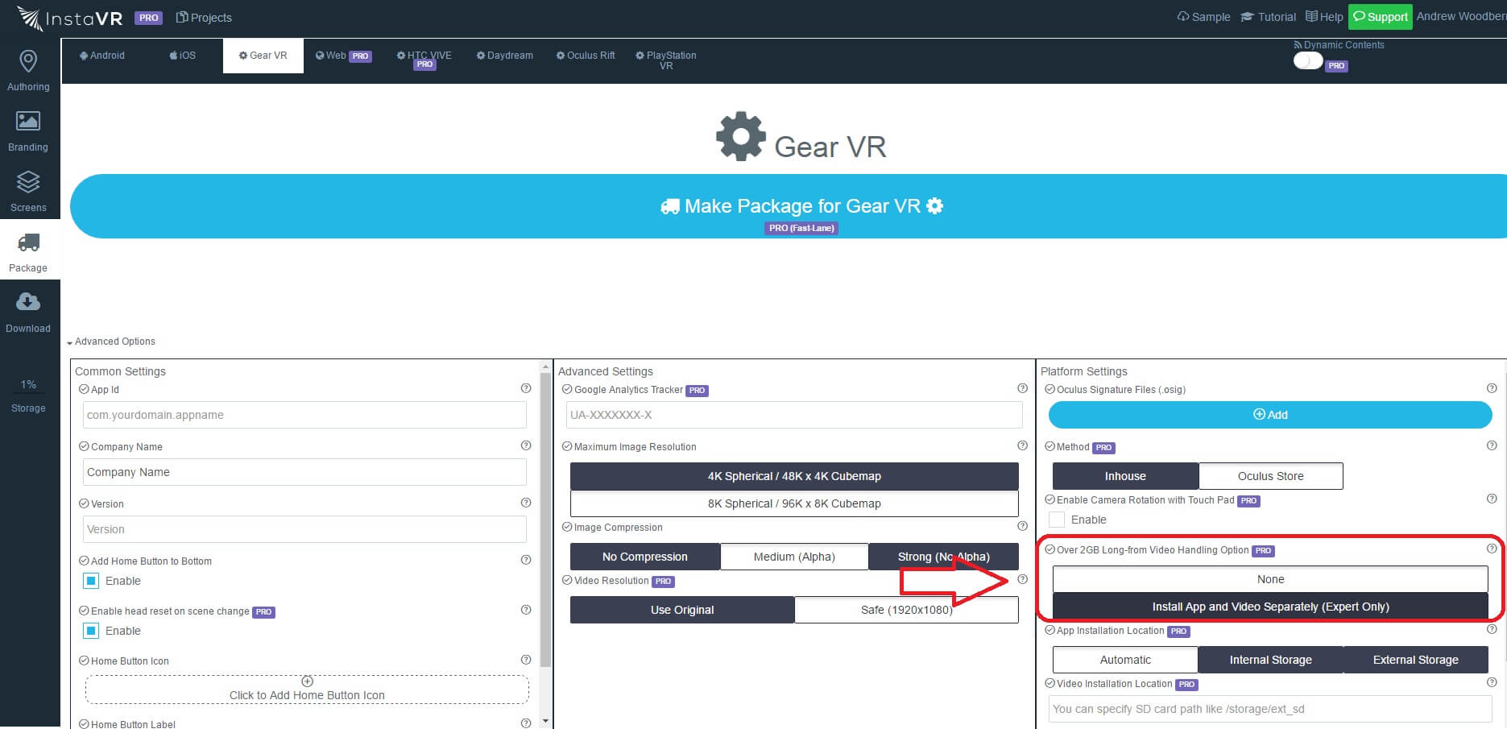Toggle Enable under Add Home Button to Bottom
Screen dimensions: 1507x729
(91, 581)
